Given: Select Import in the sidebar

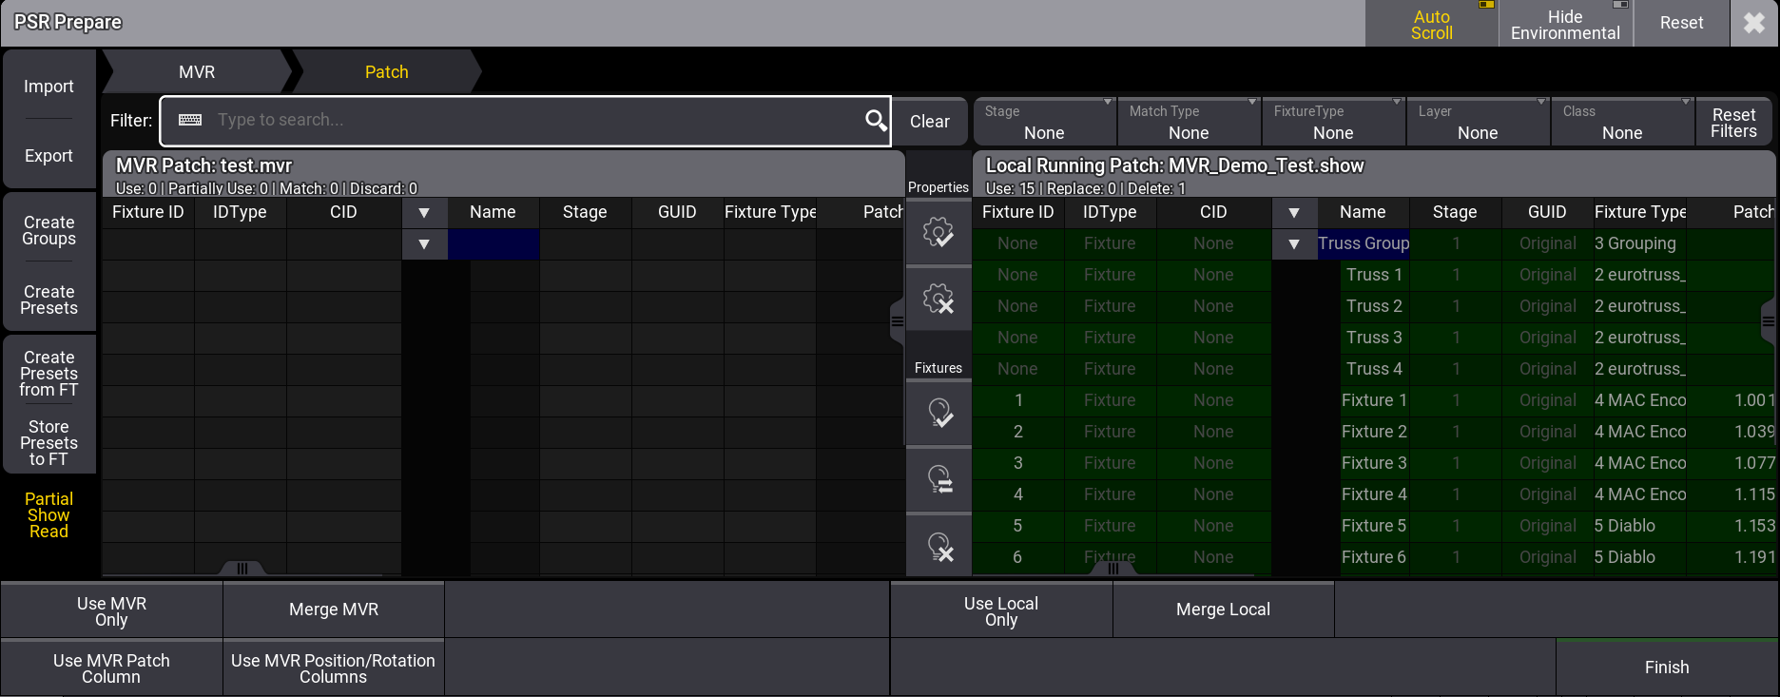Looking at the screenshot, I should pyautogui.click(x=48, y=87).
